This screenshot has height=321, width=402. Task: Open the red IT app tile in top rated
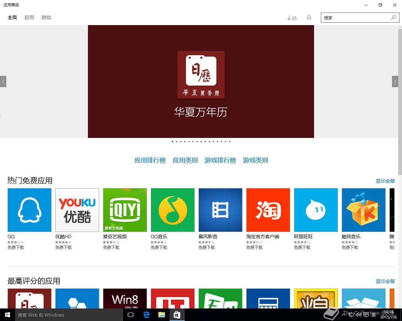click(173, 298)
